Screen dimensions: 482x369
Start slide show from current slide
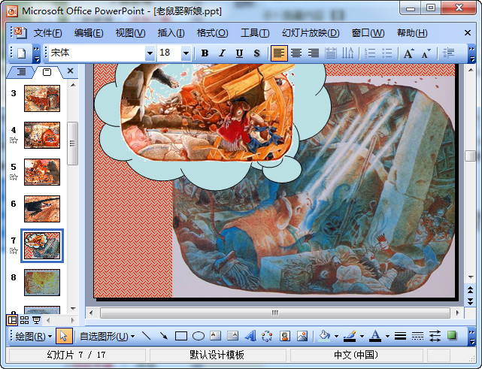(37, 320)
